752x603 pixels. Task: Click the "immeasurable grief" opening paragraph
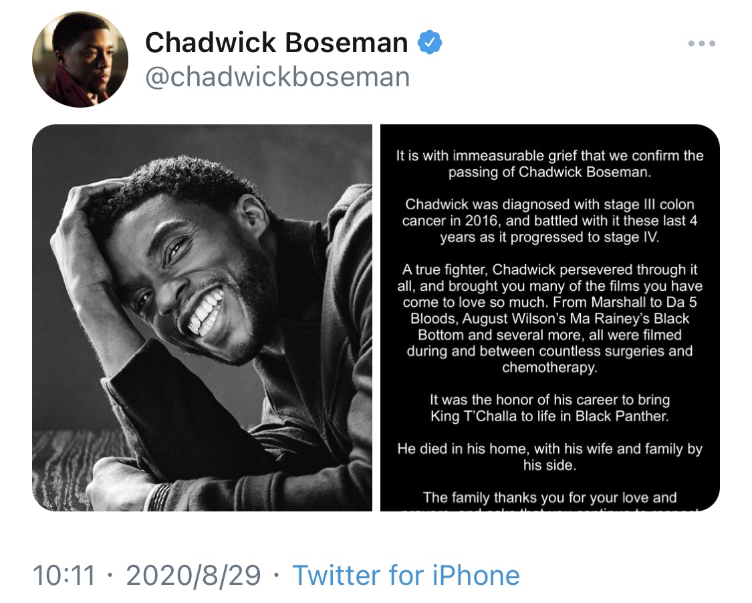(549, 164)
